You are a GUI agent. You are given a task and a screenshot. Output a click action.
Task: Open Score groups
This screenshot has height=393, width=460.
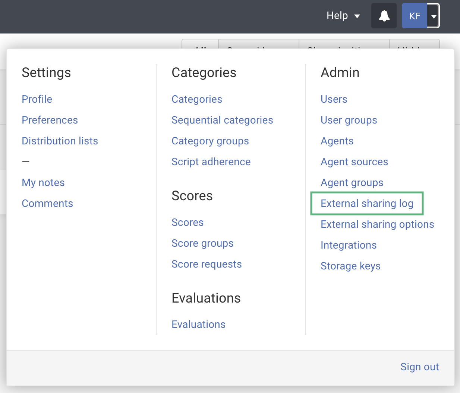[x=202, y=243]
